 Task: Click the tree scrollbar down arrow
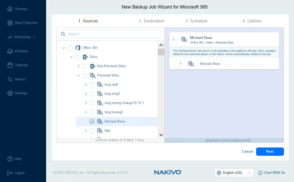click(161, 135)
